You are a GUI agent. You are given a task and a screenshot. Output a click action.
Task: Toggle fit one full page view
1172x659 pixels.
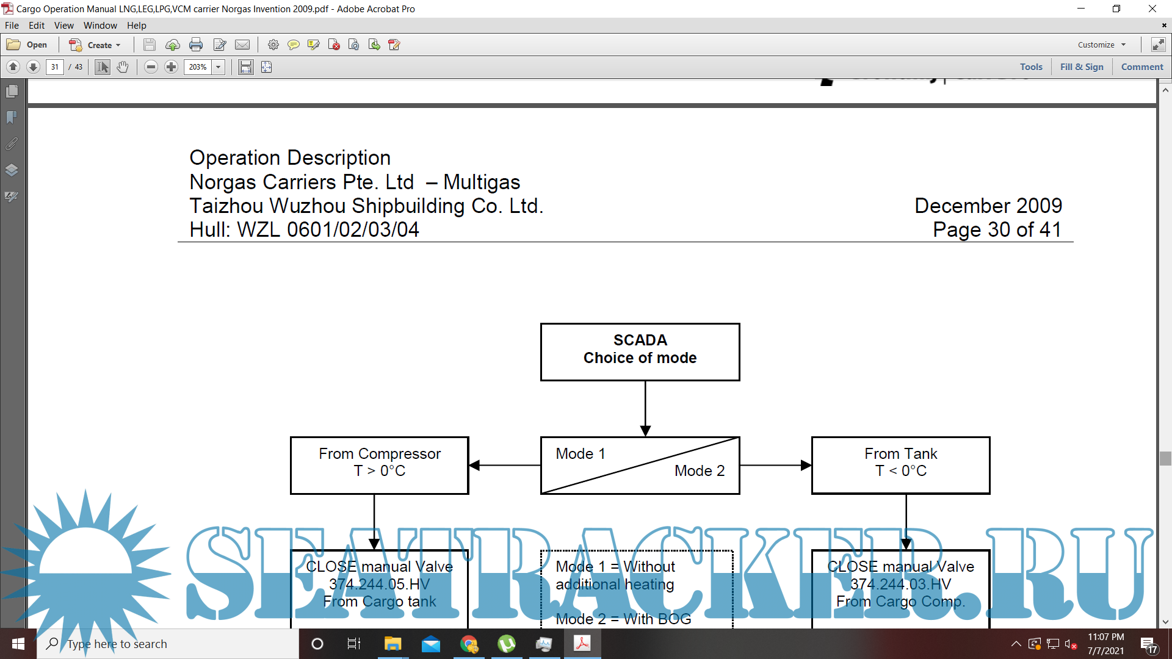point(267,67)
